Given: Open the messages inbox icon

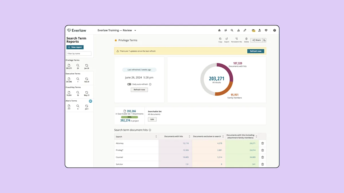Looking at the screenshot, I should click(253, 30).
